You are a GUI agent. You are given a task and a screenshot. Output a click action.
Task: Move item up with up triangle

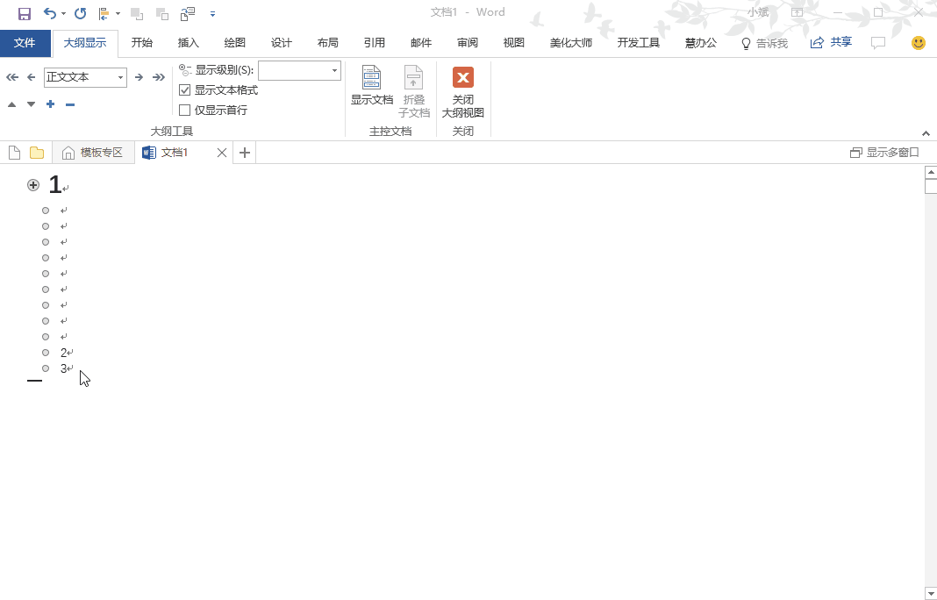(x=12, y=104)
